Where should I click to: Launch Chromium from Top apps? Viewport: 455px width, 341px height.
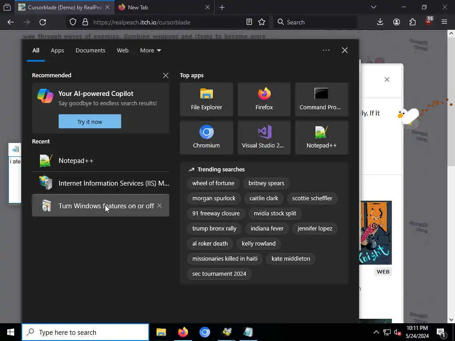coord(206,138)
